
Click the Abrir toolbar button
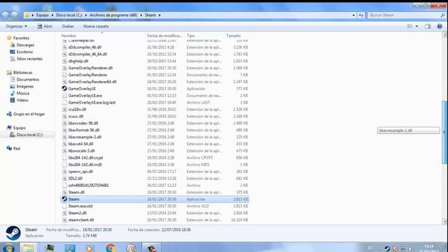45,27
